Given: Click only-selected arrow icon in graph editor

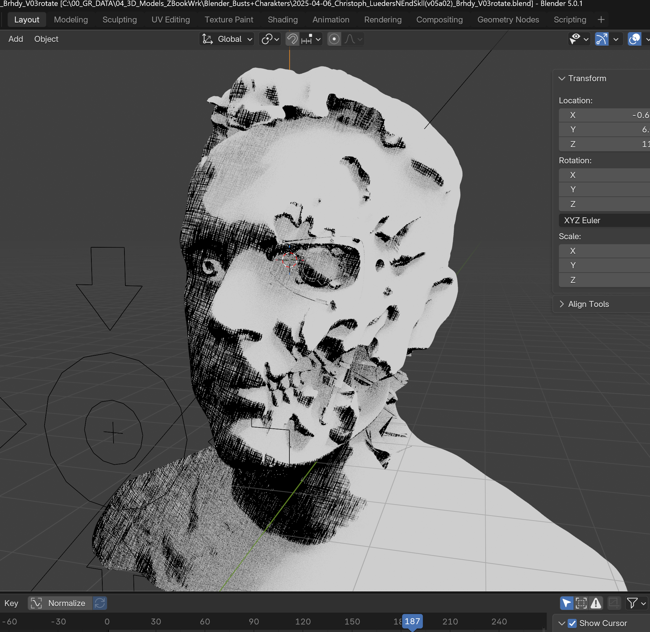Looking at the screenshot, I should pyautogui.click(x=566, y=603).
